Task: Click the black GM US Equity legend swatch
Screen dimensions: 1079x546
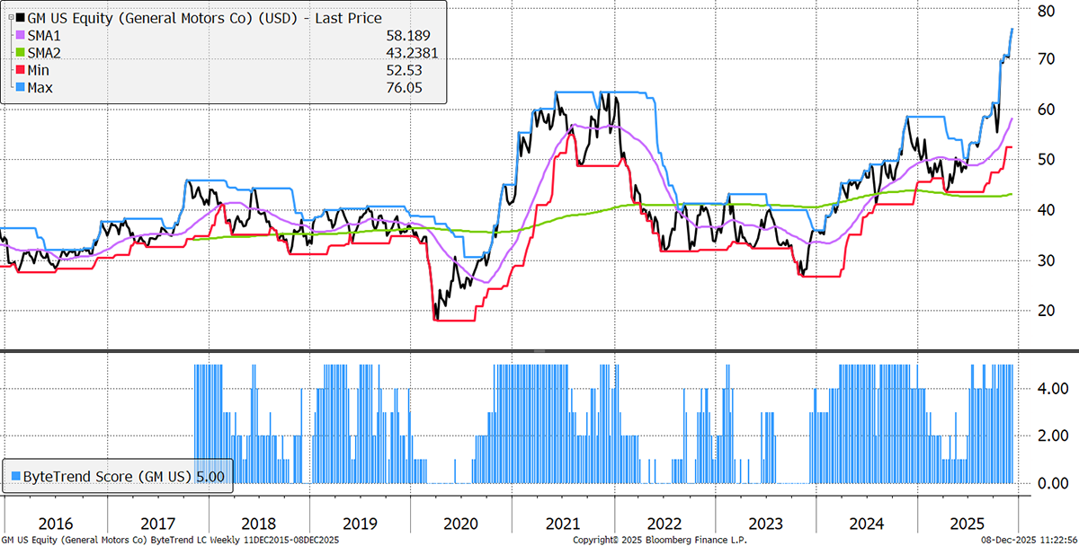Action: click(x=9, y=18)
